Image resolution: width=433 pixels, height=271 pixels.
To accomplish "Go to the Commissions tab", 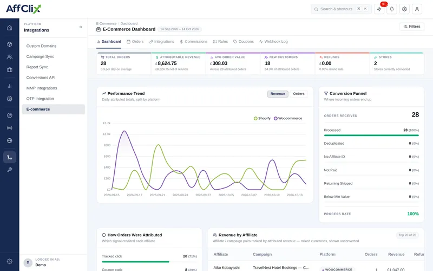I will pos(193,42).
